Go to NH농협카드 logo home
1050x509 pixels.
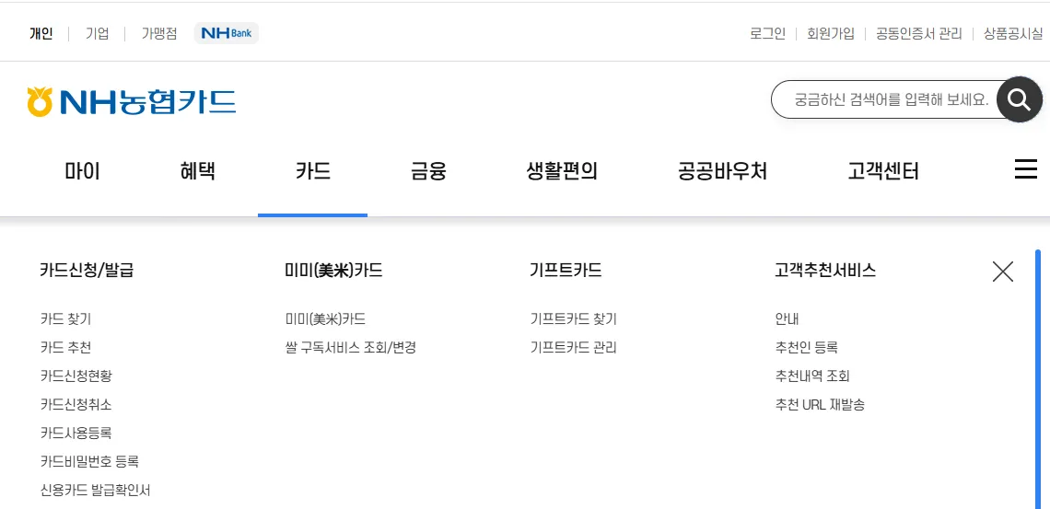pyautogui.click(x=131, y=101)
